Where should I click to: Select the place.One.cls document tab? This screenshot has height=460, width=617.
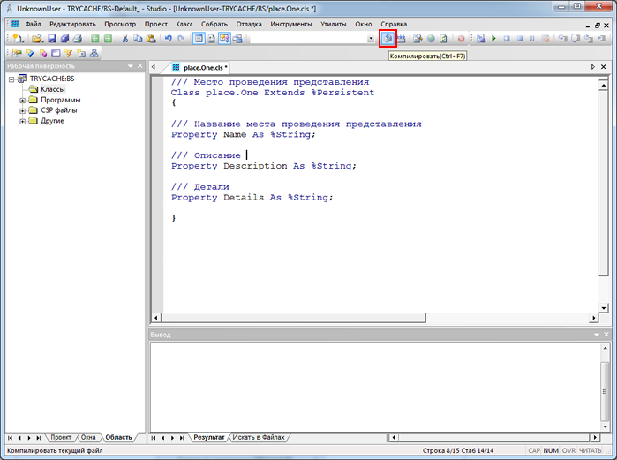tap(200, 68)
